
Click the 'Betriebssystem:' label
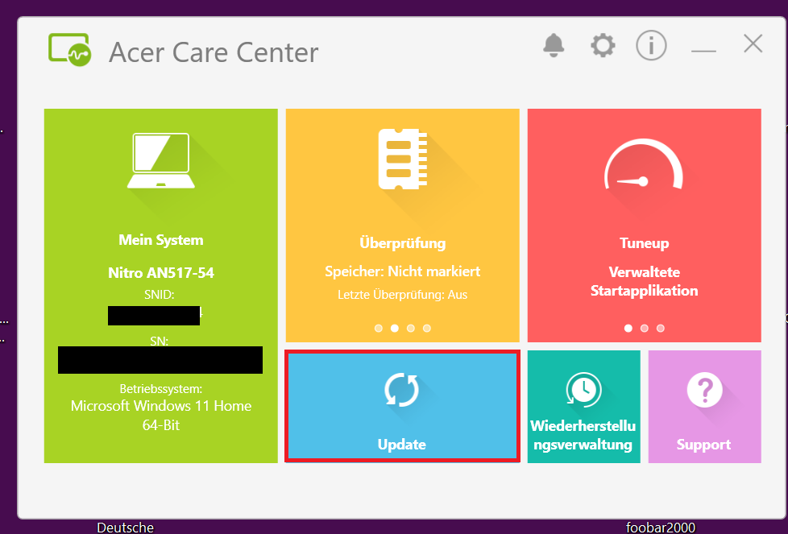[x=161, y=389]
